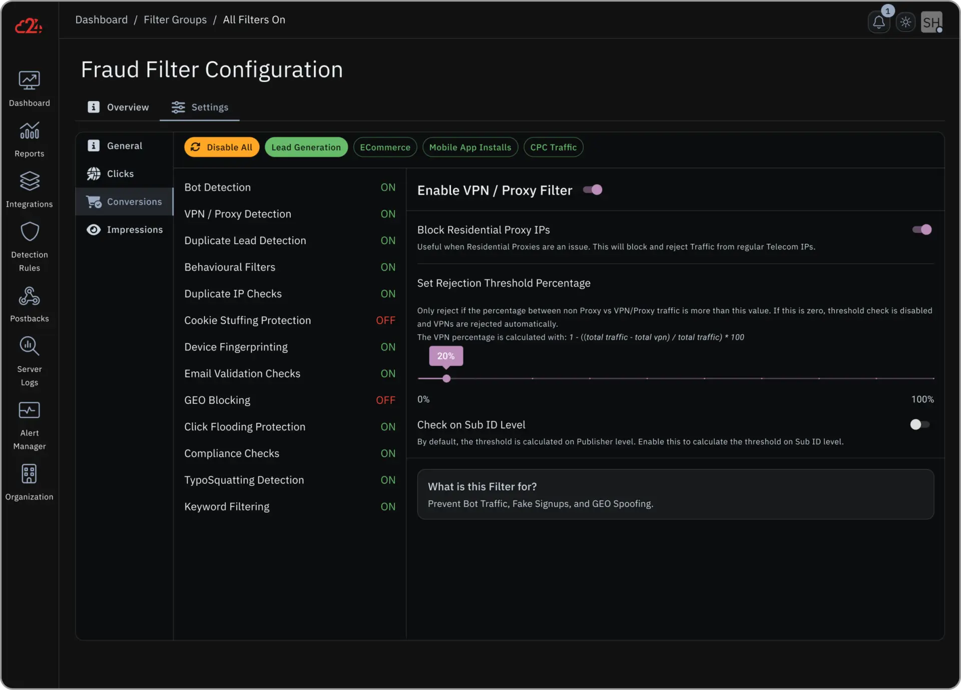Select the Clicks settings section
Screen dimensions: 961x690
tap(120, 174)
